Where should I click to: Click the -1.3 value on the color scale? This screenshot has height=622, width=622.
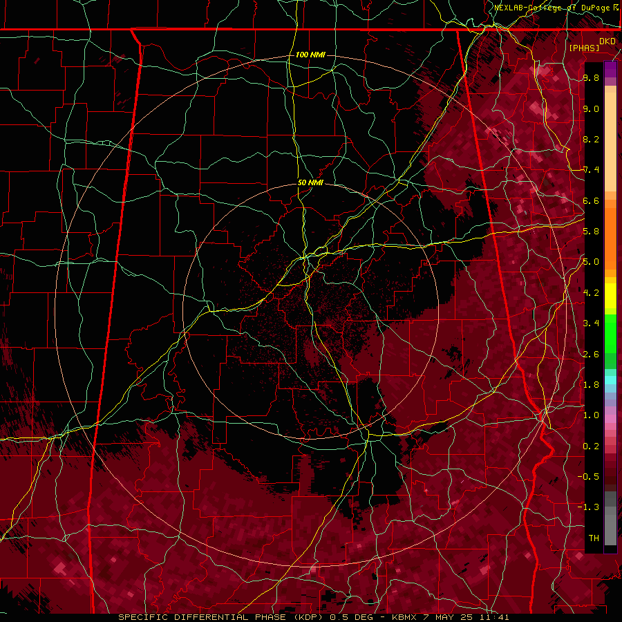point(588,507)
